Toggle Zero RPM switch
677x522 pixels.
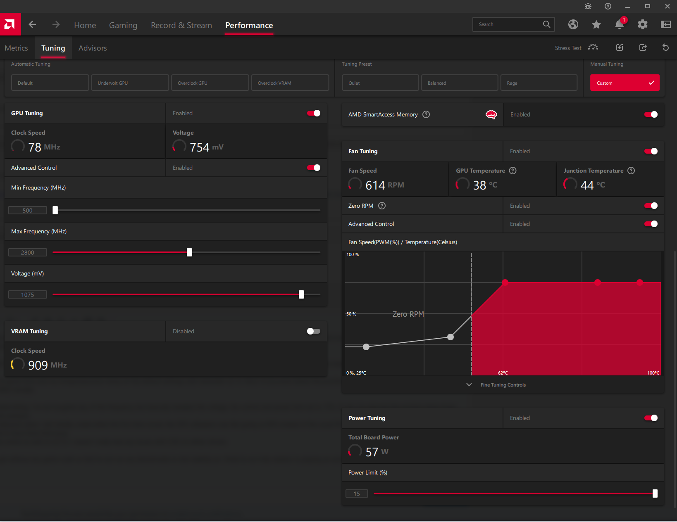point(651,206)
